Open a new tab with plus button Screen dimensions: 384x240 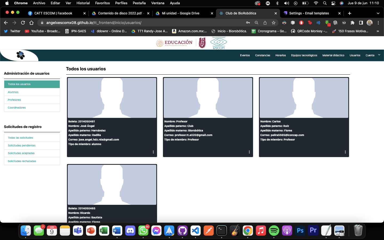pos(350,13)
